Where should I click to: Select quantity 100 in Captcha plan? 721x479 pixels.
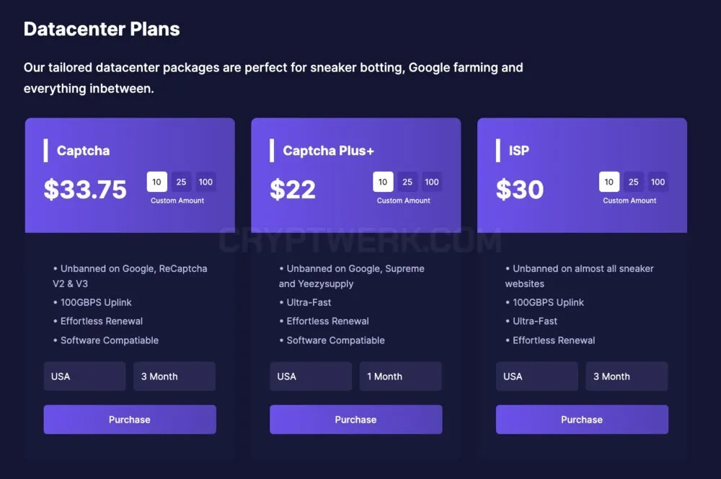click(x=205, y=182)
